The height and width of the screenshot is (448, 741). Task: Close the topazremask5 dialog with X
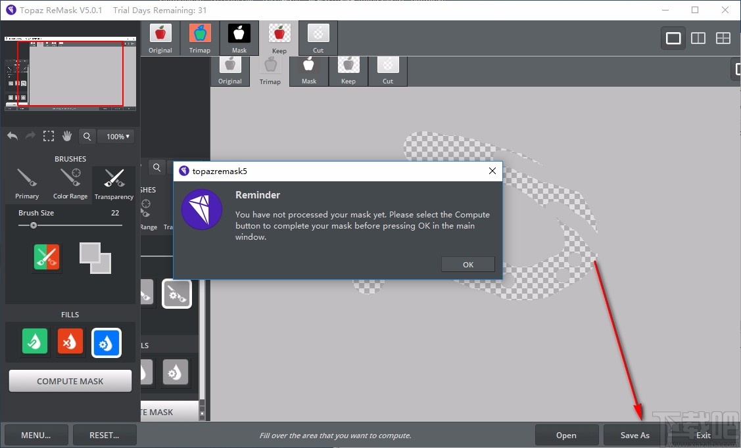492,171
